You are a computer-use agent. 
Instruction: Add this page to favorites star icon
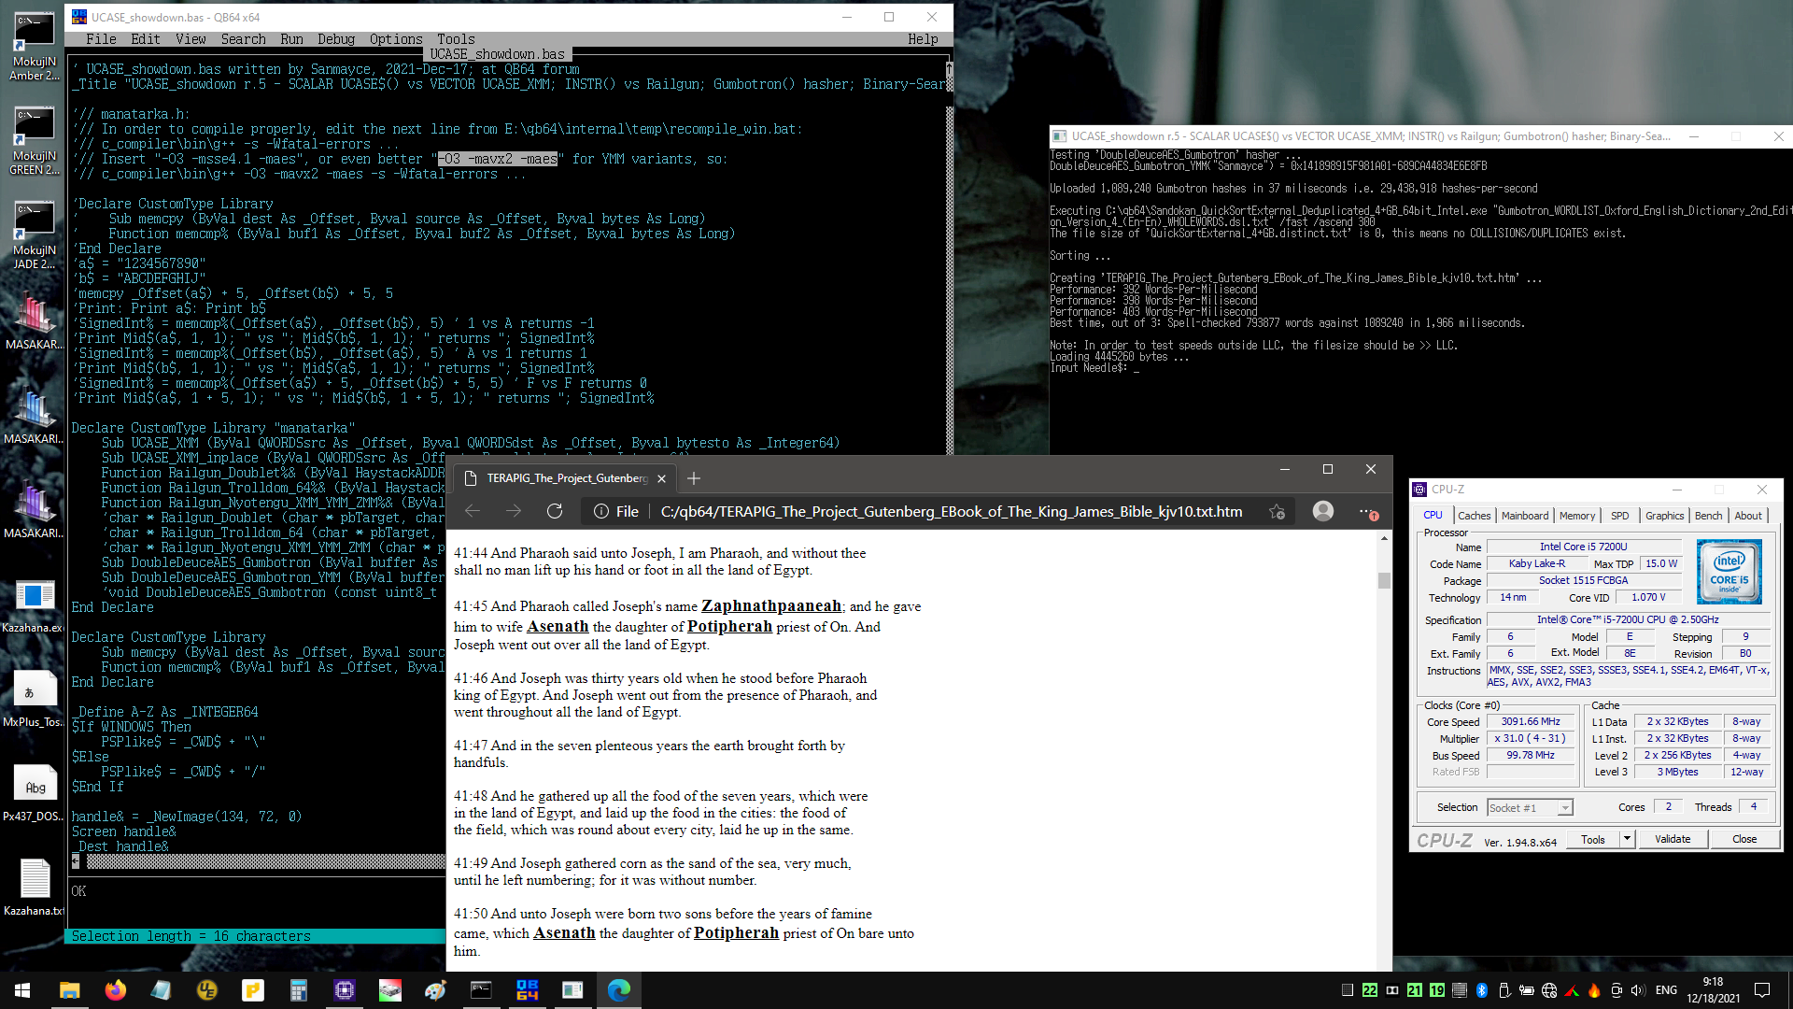1277,511
